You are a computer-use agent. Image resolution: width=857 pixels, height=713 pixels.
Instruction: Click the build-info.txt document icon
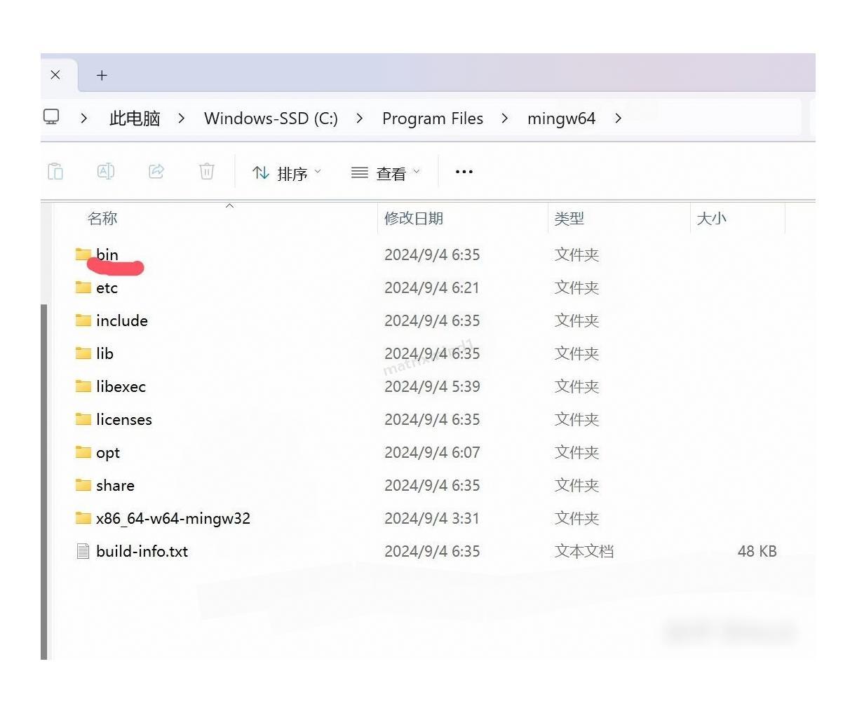[82, 551]
